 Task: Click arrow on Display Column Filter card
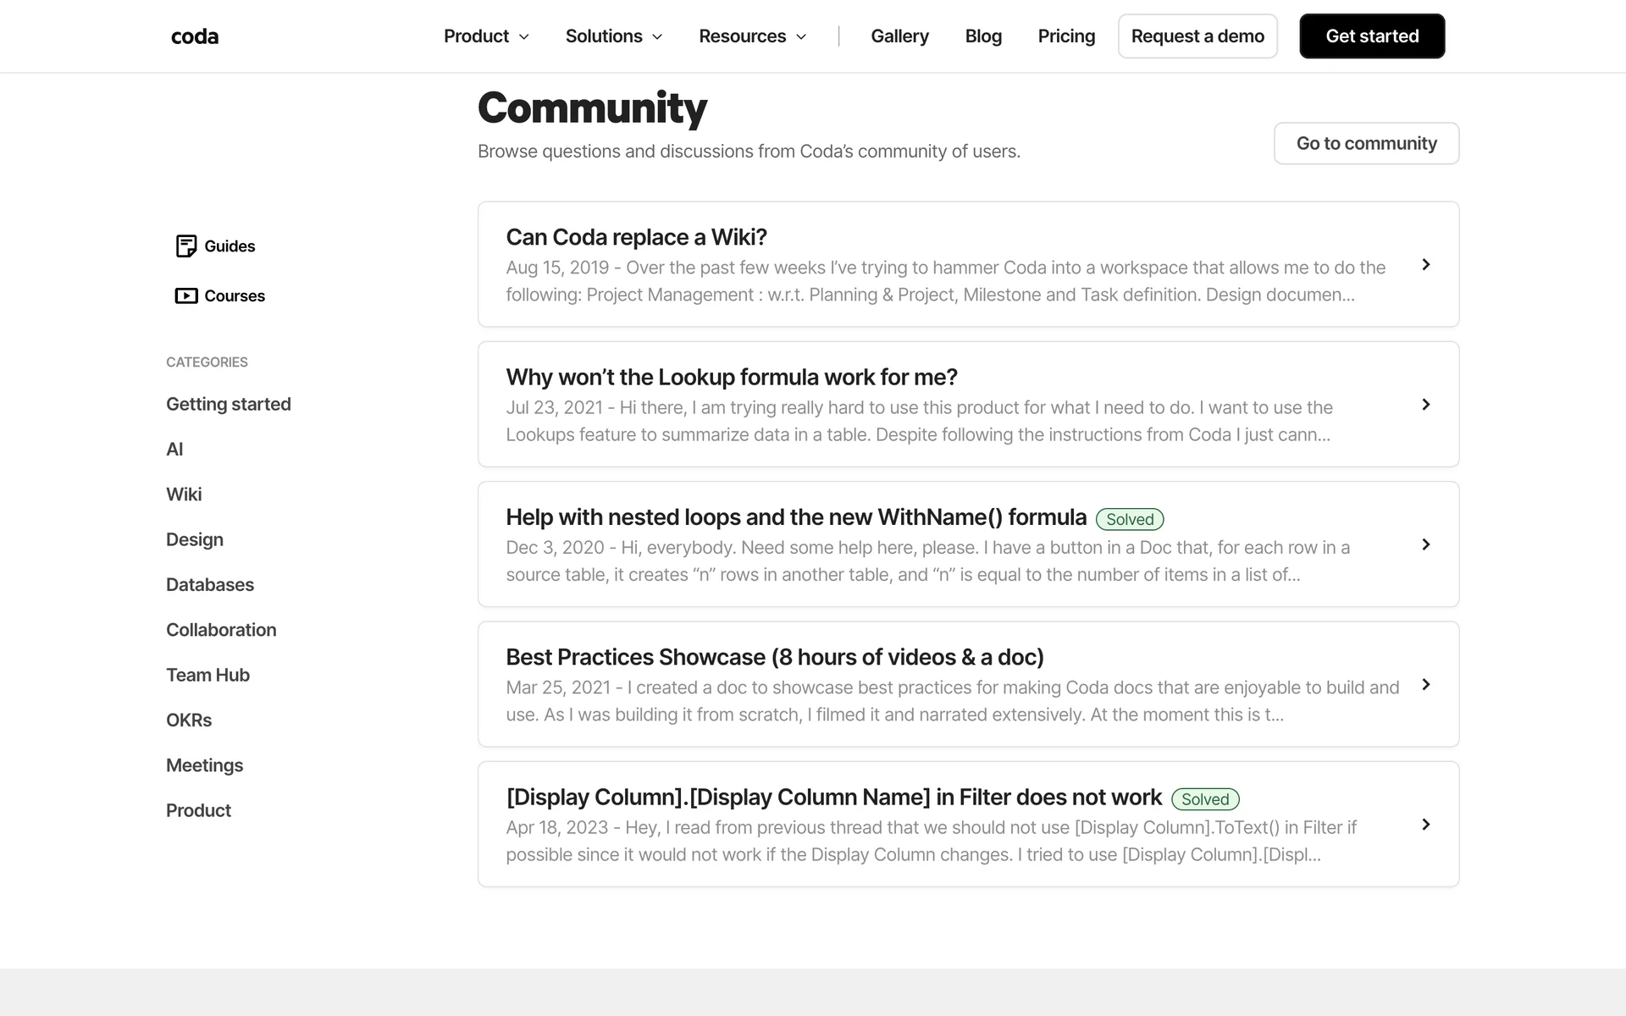click(x=1425, y=825)
